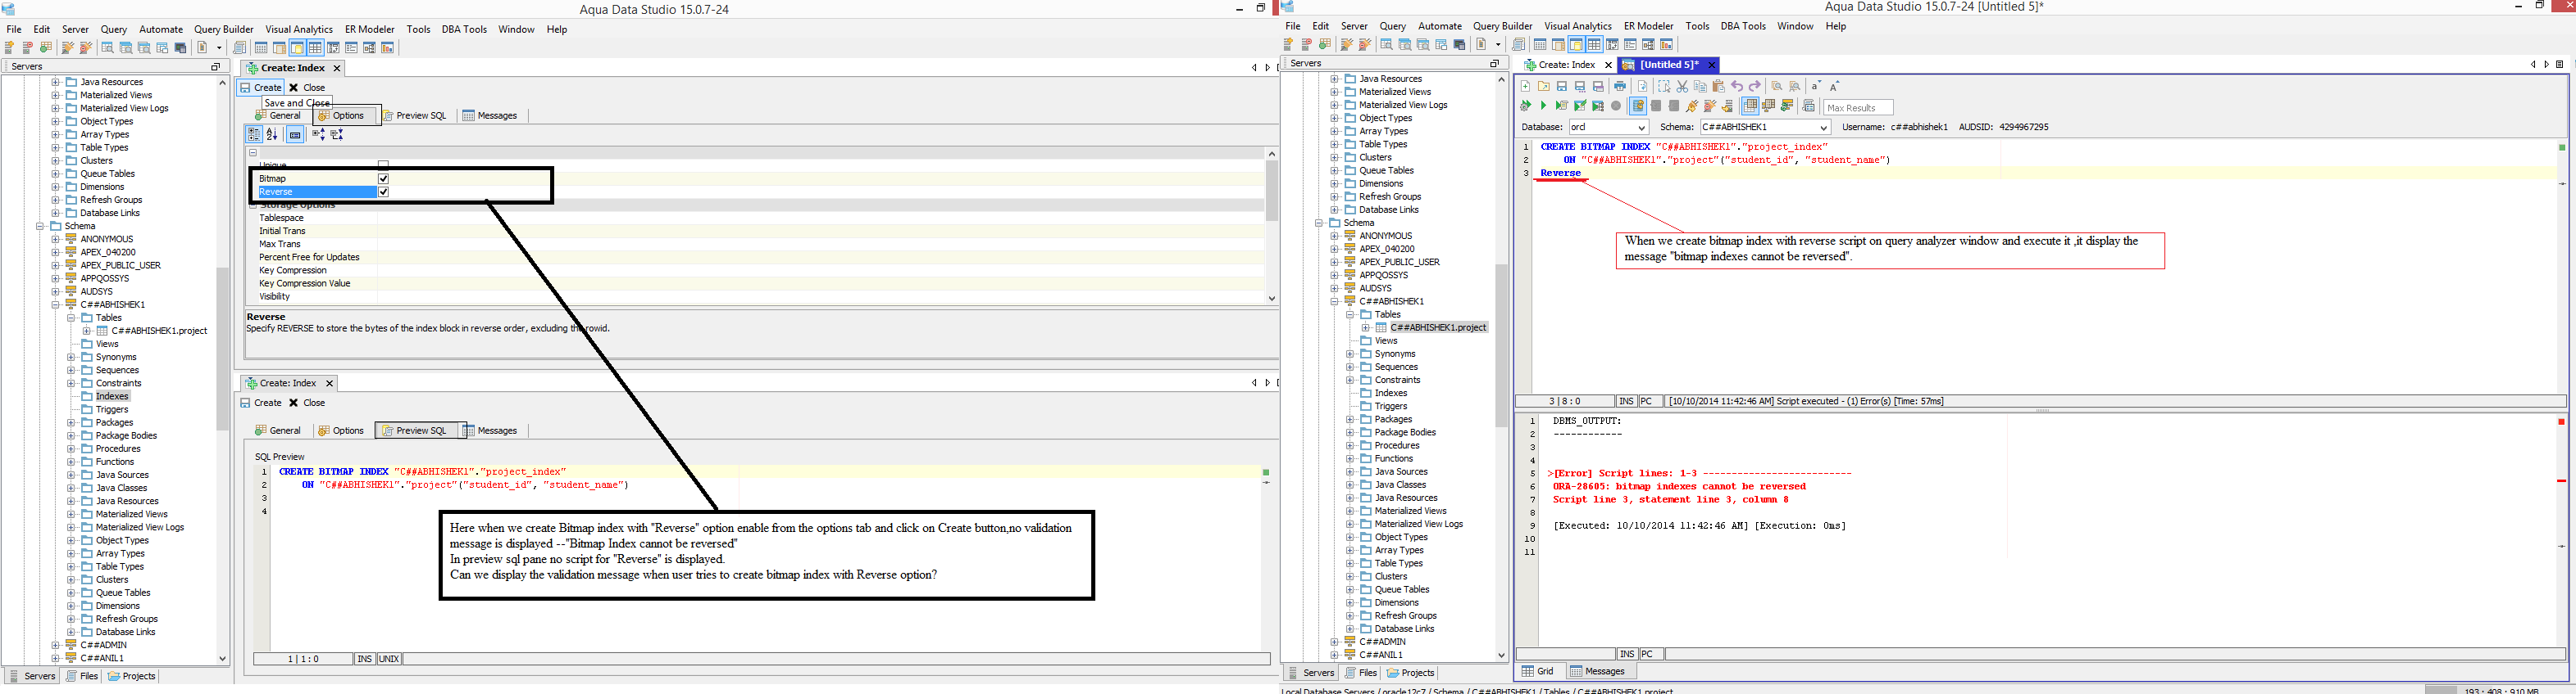The image size is (2576, 694).
Task: Click General tab in left window's lower pane
Action: pyautogui.click(x=278, y=431)
